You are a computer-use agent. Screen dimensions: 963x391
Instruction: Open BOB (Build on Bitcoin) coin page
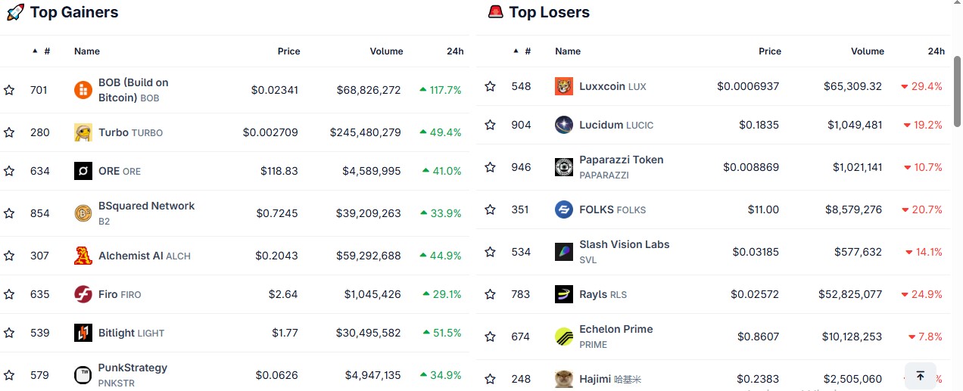(133, 90)
